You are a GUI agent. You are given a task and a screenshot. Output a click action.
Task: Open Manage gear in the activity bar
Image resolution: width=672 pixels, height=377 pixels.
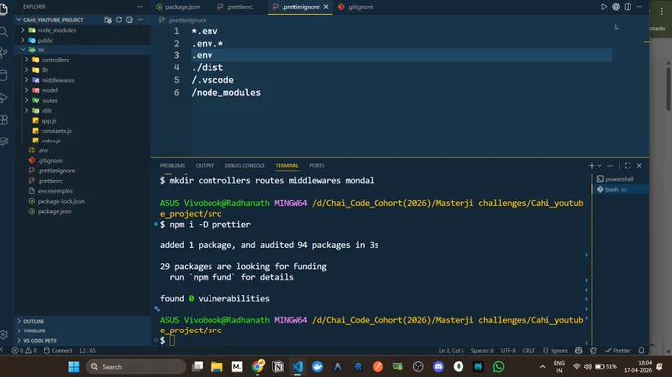[3, 335]
